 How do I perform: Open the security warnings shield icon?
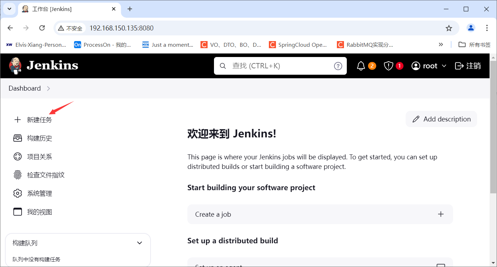389,66
